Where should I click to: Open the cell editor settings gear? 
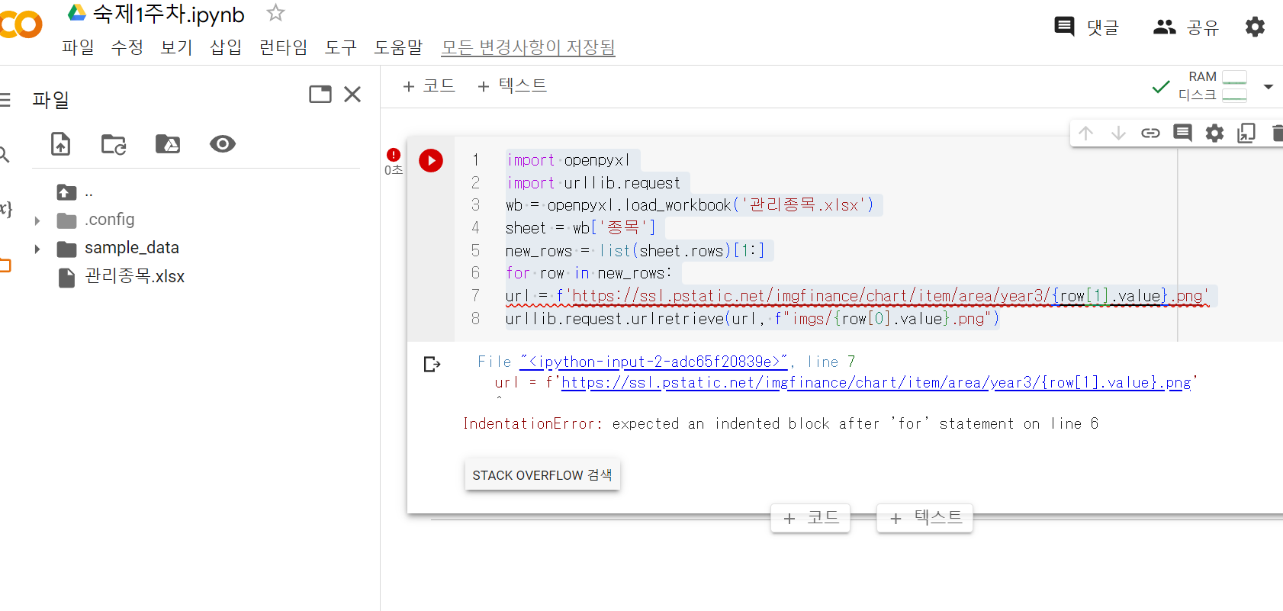click(1214, 133)
